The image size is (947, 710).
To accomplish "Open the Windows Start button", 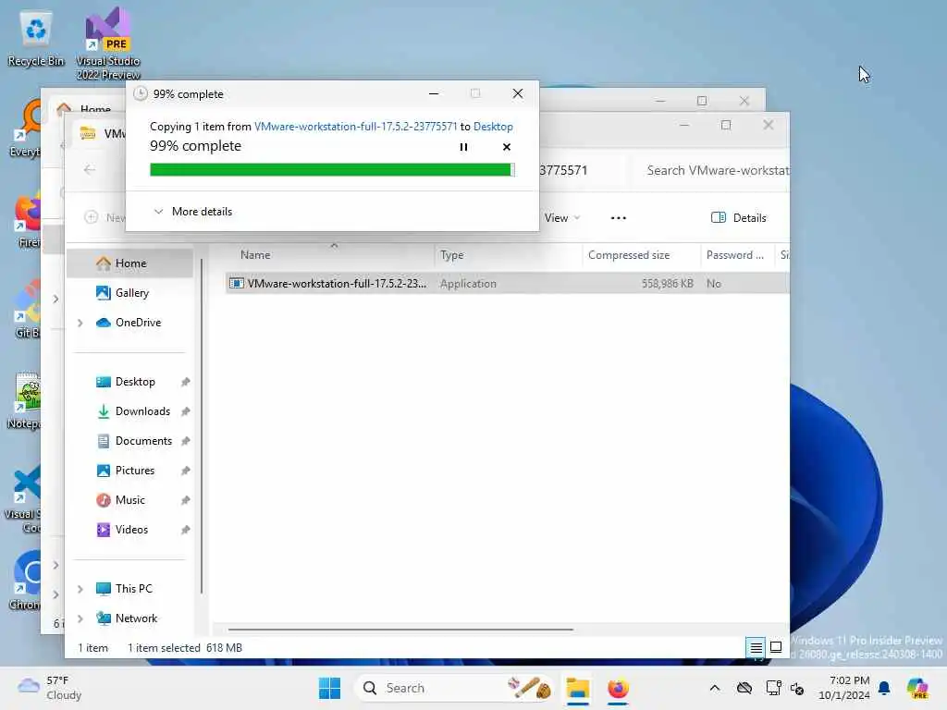I will (x=329, y=688).
